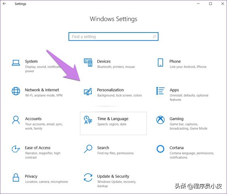The width and height of the screenshot is (227, 194).
Task: Click 'Windows Update, recovery, backup' text
Action: 117,184
